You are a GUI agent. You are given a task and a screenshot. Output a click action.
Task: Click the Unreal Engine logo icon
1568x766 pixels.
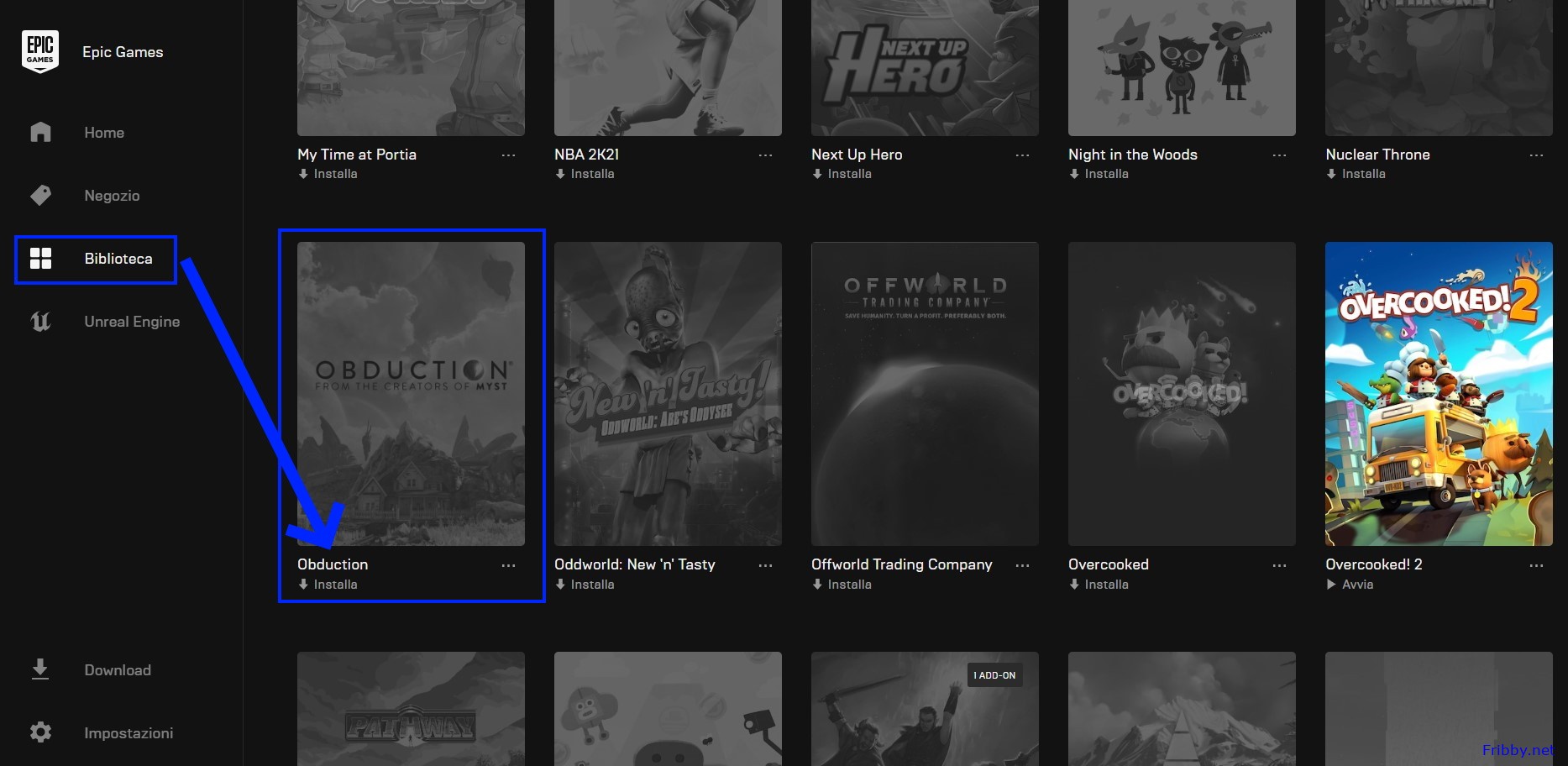click(40, 321)
